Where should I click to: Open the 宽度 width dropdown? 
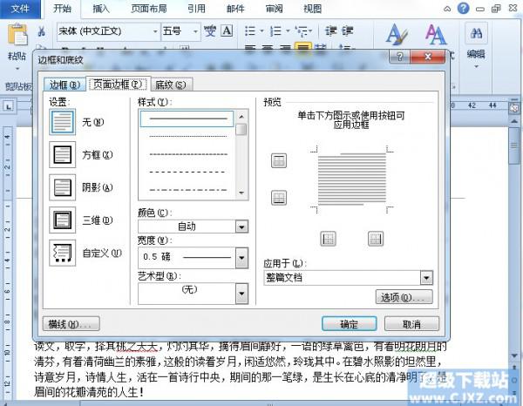tap(241, 258)
